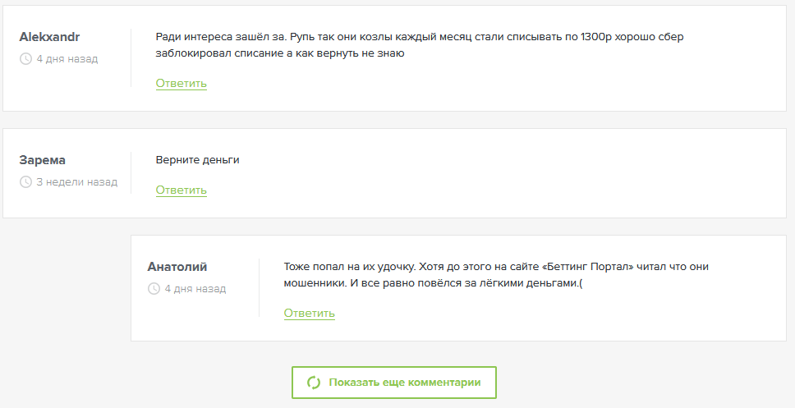795x408 pixels.
Task: Click the clock icon beside Alekxandr's timestamp
Action: point(25,59)
